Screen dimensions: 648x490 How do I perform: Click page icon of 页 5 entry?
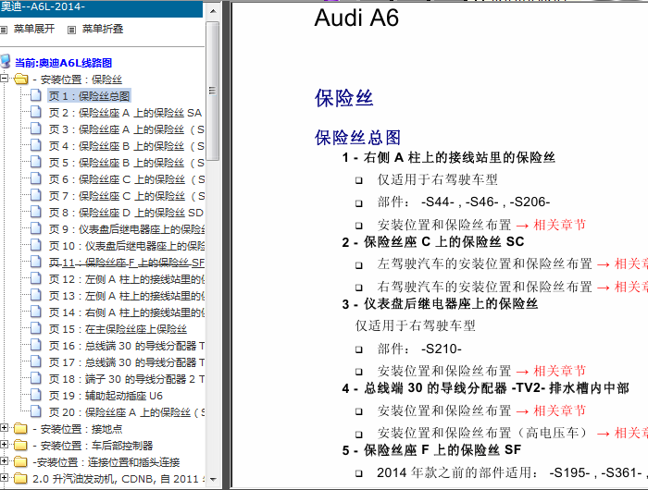(x=36, y=162)
